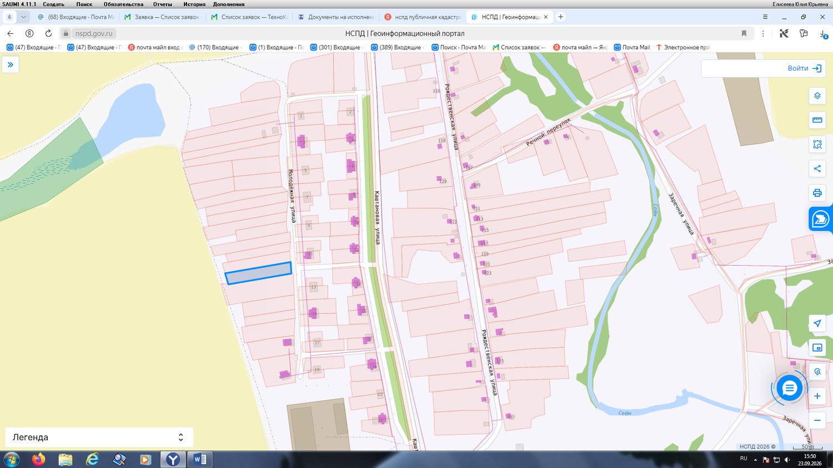Click the share map icon
Screen dimensions: 833x468
pyautogui.click(x=817, y=169)
